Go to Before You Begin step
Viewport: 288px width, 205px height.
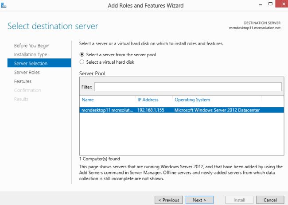[x=31, y=46]
